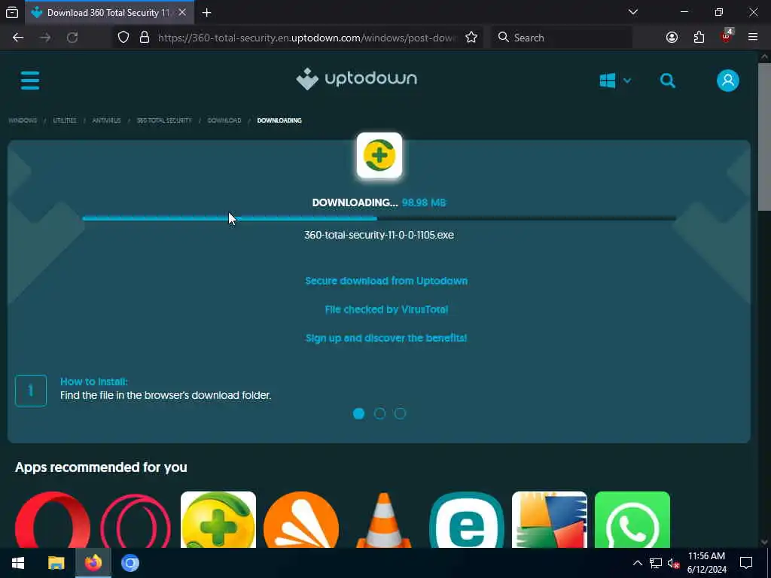The height and width of the screenshot is (578, 771).
Task: Open Windows notification center
Action: tap(746, 563)
